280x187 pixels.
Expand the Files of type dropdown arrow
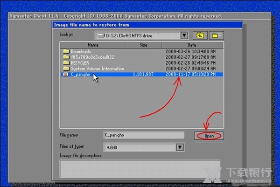179,147
